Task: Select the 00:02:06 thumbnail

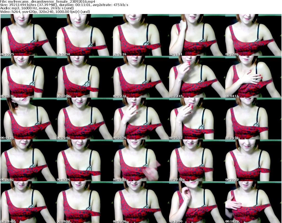Action: [x=253, y=35]
